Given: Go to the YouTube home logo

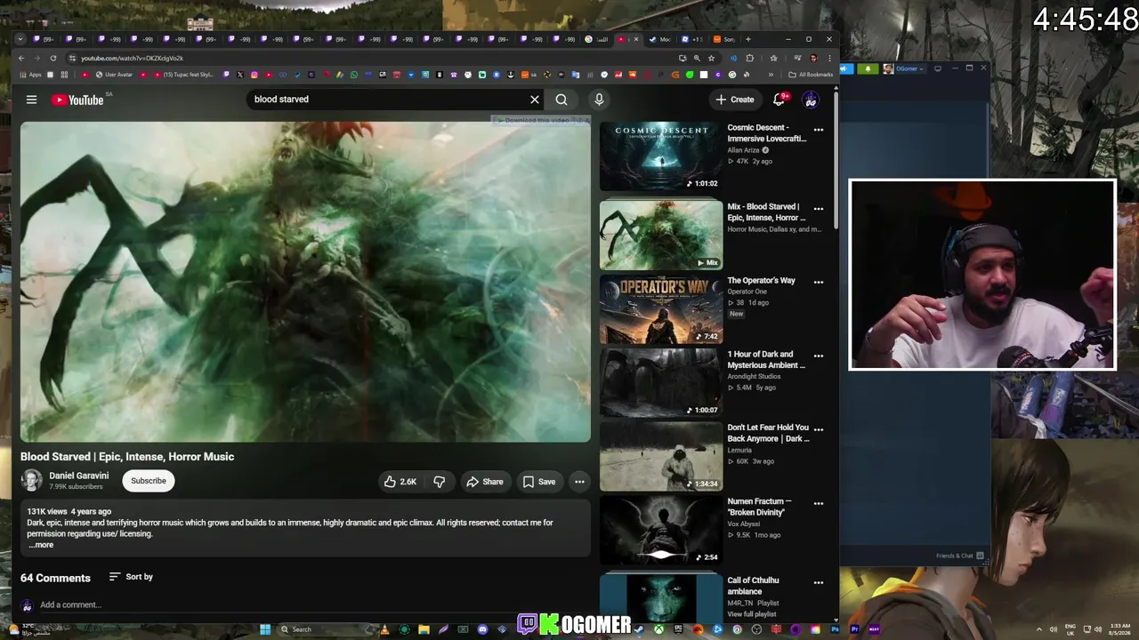Looking at the screenshot, I should [77, 100].
